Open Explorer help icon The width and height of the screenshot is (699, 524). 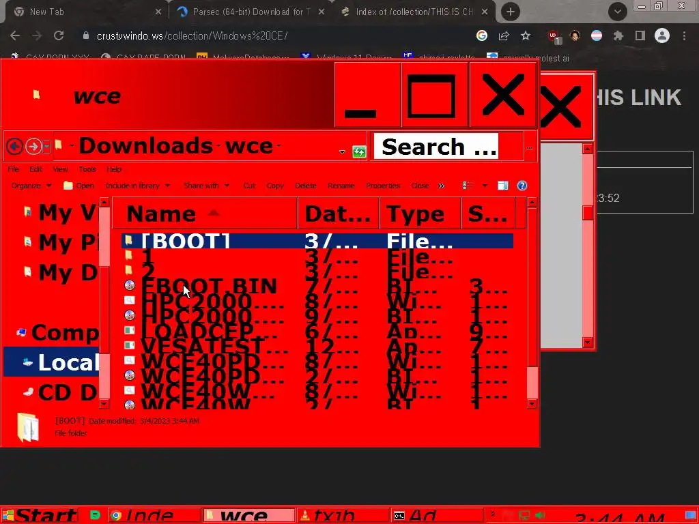(522, 186)
